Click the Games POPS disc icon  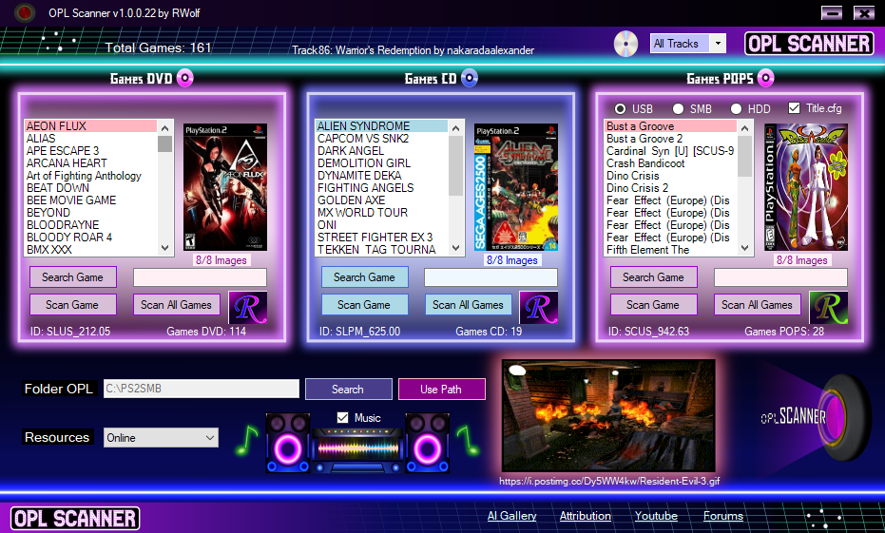click(765, 78)
